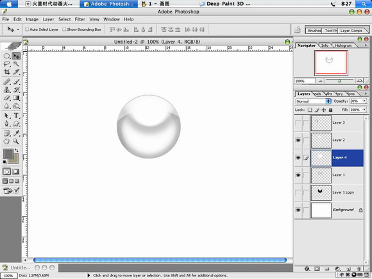372x279 pixels.
Task: Expand the Opacity slider arrow
Action: click(x=364, y=101)
